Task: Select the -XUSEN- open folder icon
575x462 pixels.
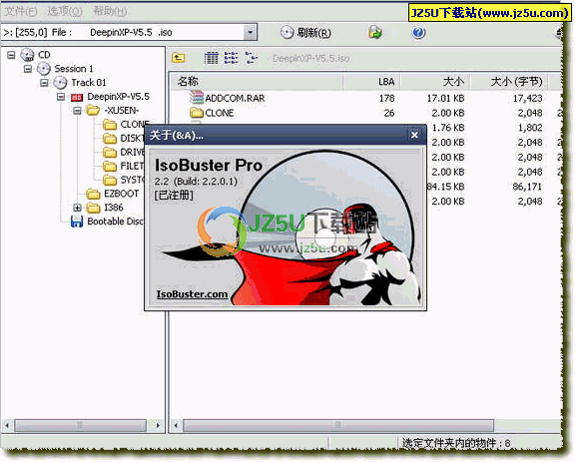Action: tap(93, 110)
